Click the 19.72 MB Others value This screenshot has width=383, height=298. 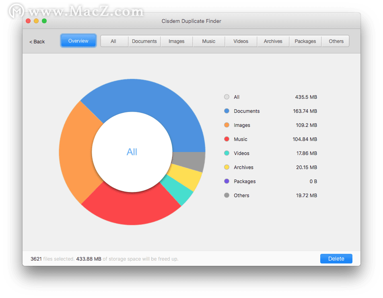click(x=307, y=195)
